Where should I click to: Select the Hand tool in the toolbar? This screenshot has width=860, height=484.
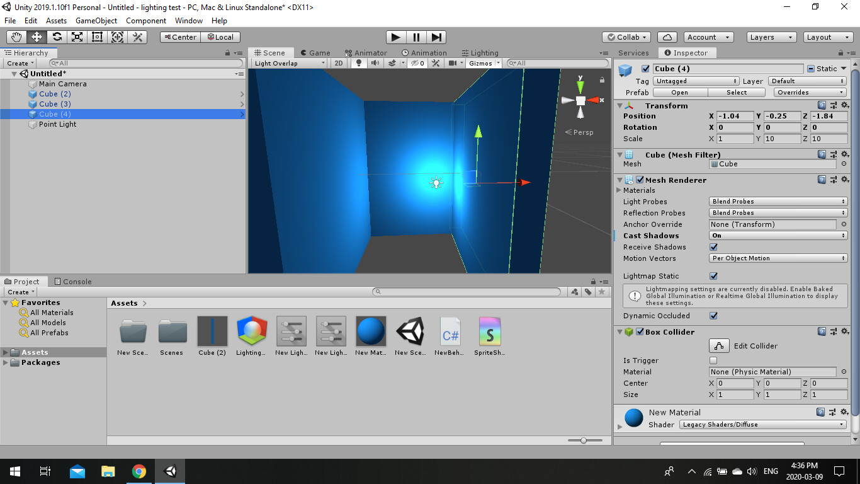point(16,37)
